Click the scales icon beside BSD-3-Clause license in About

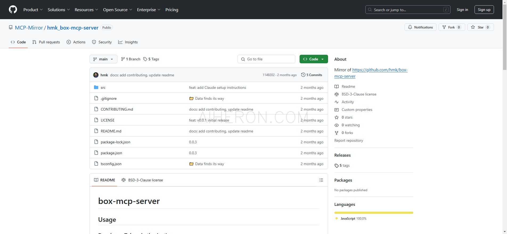[337, 94]
